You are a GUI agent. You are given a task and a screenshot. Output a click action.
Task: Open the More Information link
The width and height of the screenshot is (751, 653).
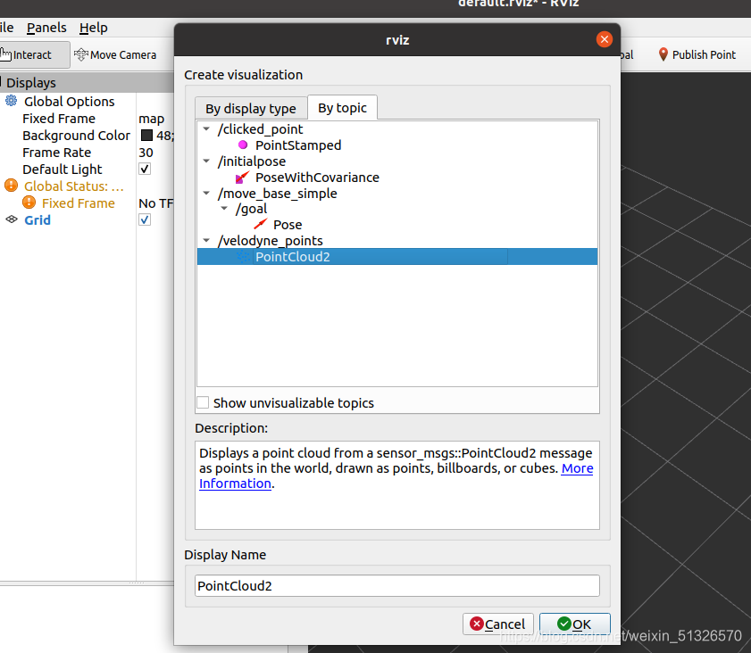(x=577, y=468)
